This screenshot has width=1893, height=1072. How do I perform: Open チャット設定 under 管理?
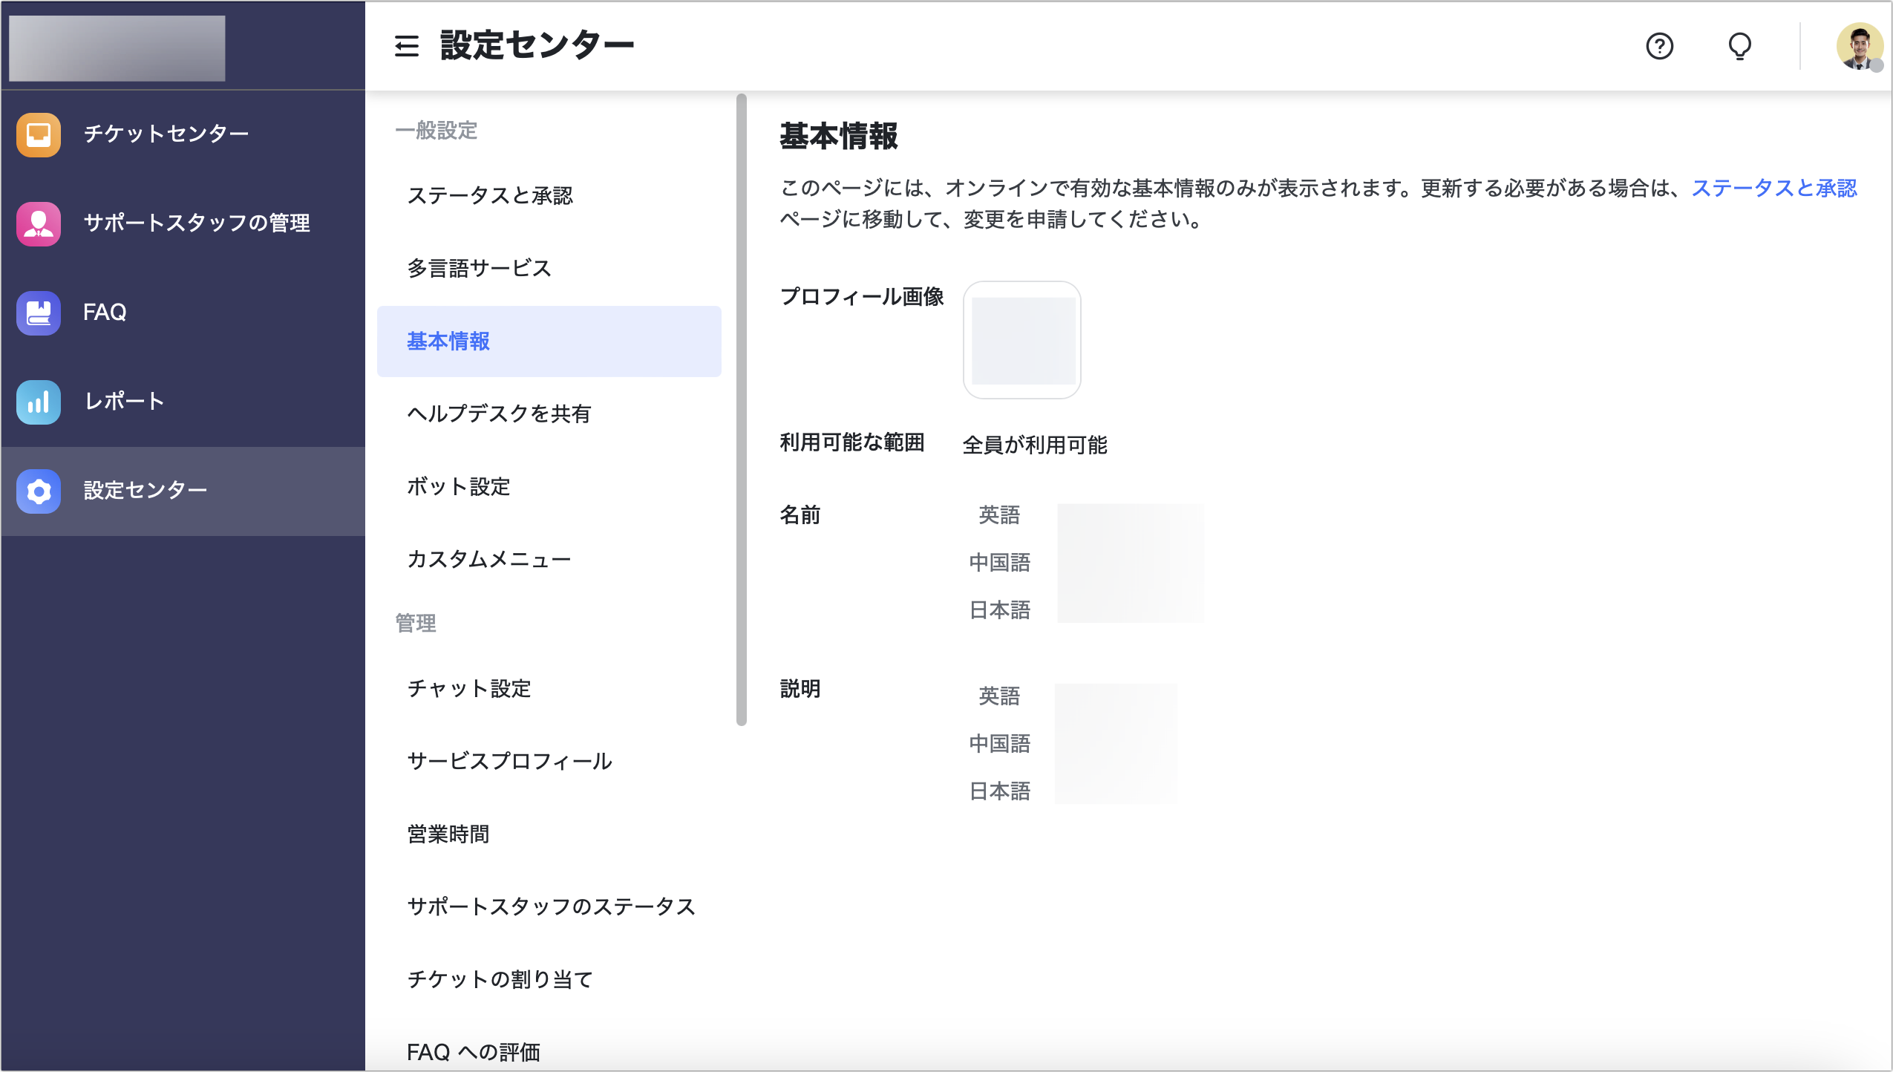tap(469, 689)
